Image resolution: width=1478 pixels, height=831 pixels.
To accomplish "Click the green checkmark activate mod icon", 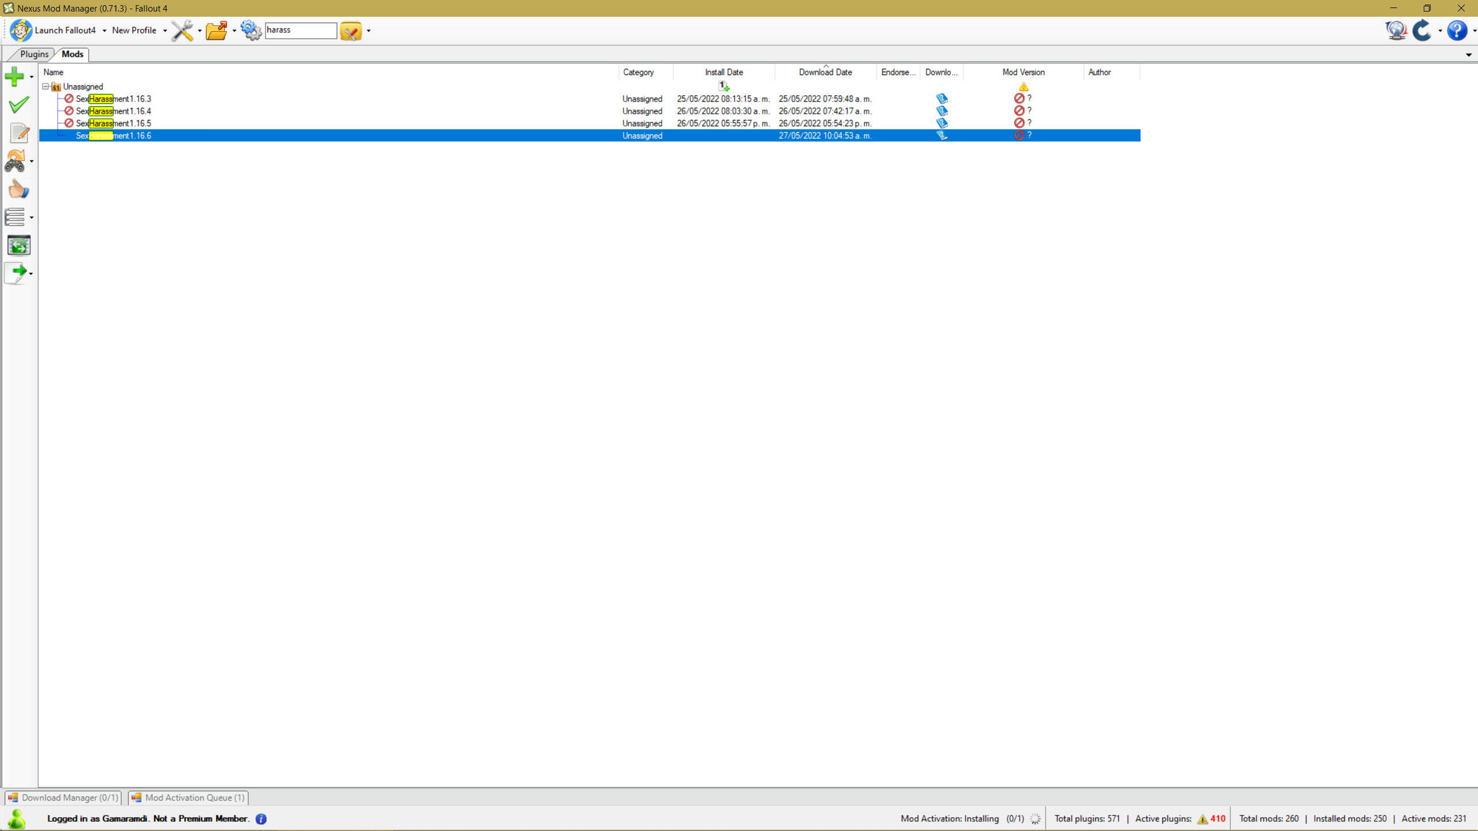I will (18, 104).
